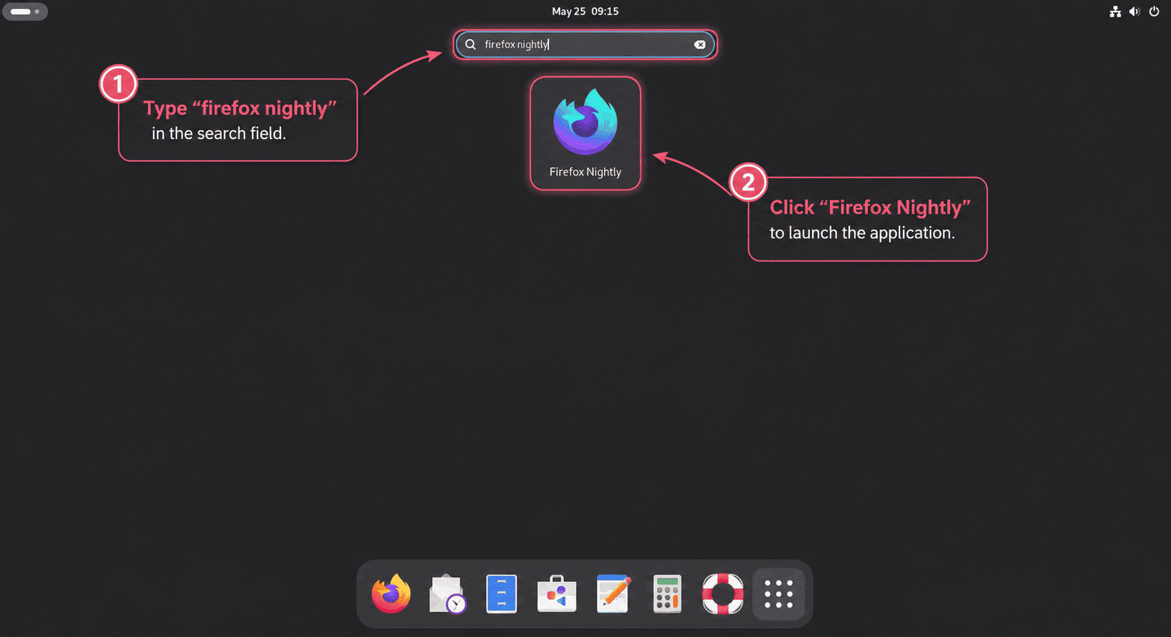
Task: Open the mail and clock app in dock
Action: click(446, 594)
